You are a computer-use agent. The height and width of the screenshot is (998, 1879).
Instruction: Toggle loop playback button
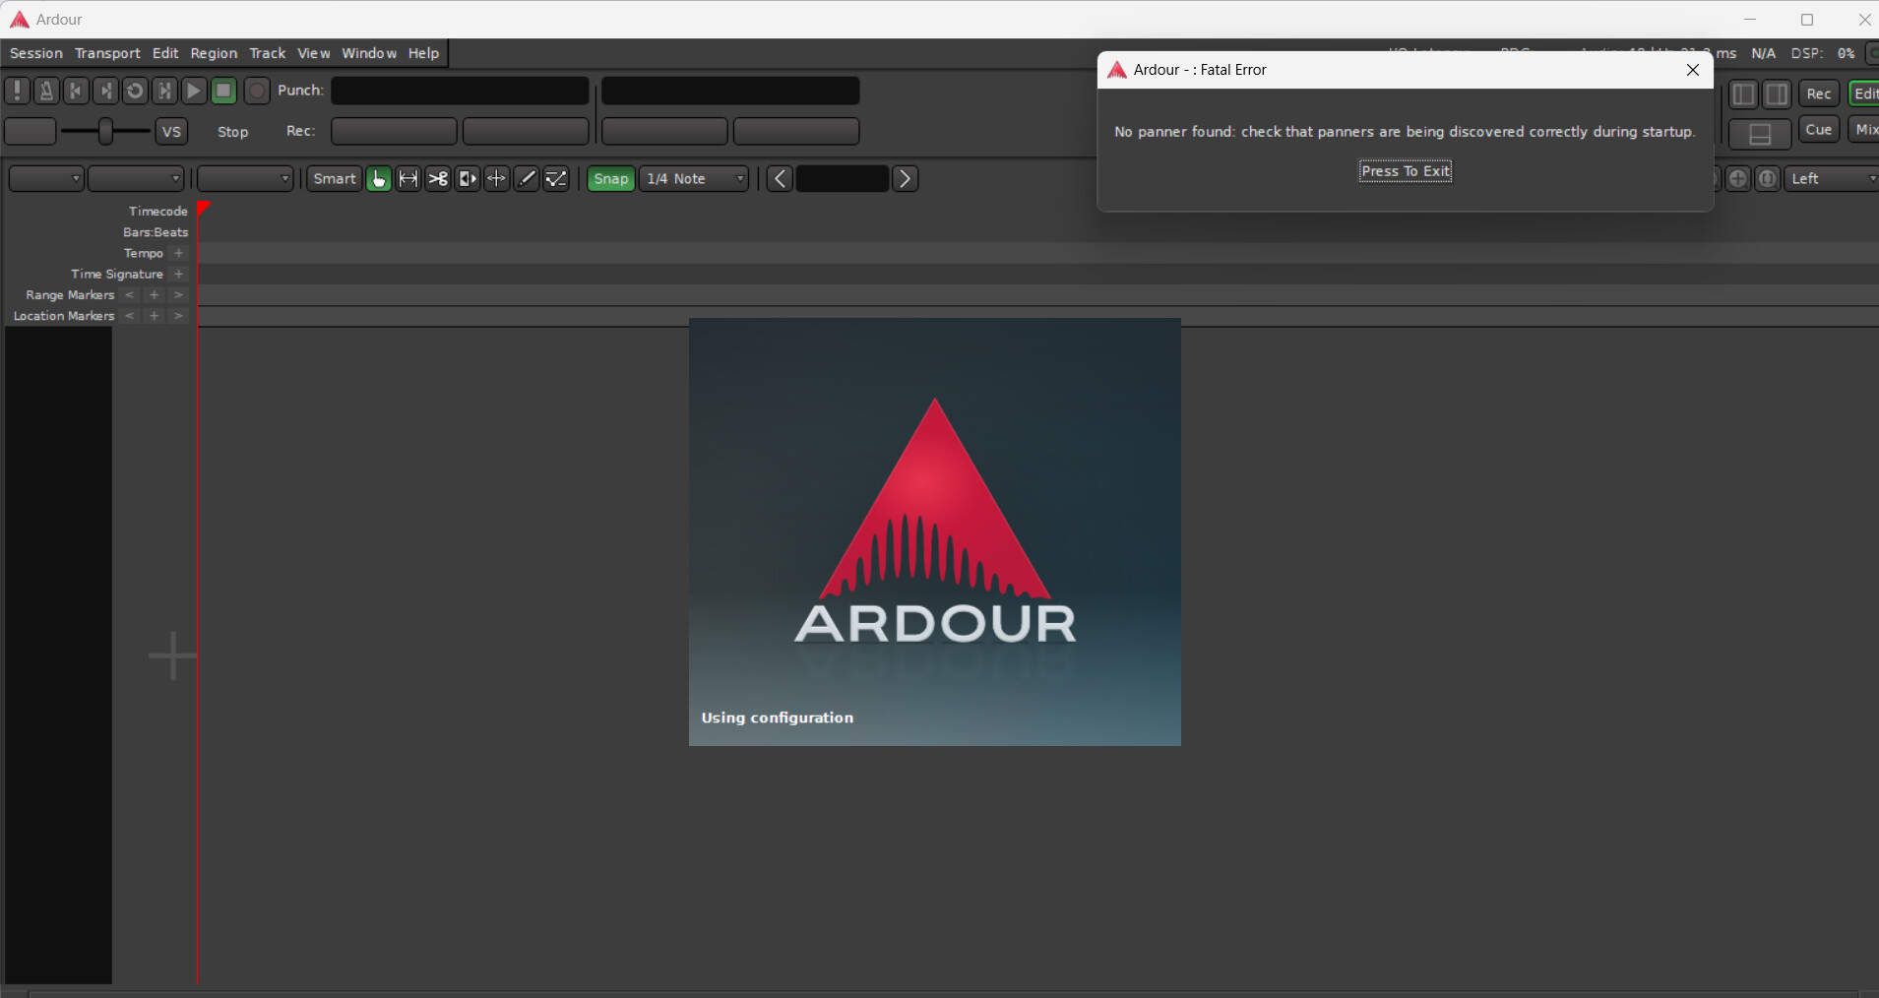pos(135,91)
